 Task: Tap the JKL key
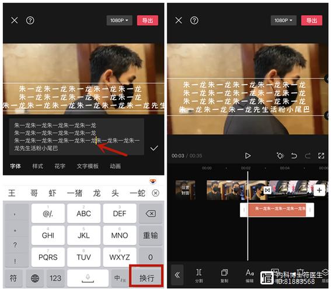coord(84,235)
